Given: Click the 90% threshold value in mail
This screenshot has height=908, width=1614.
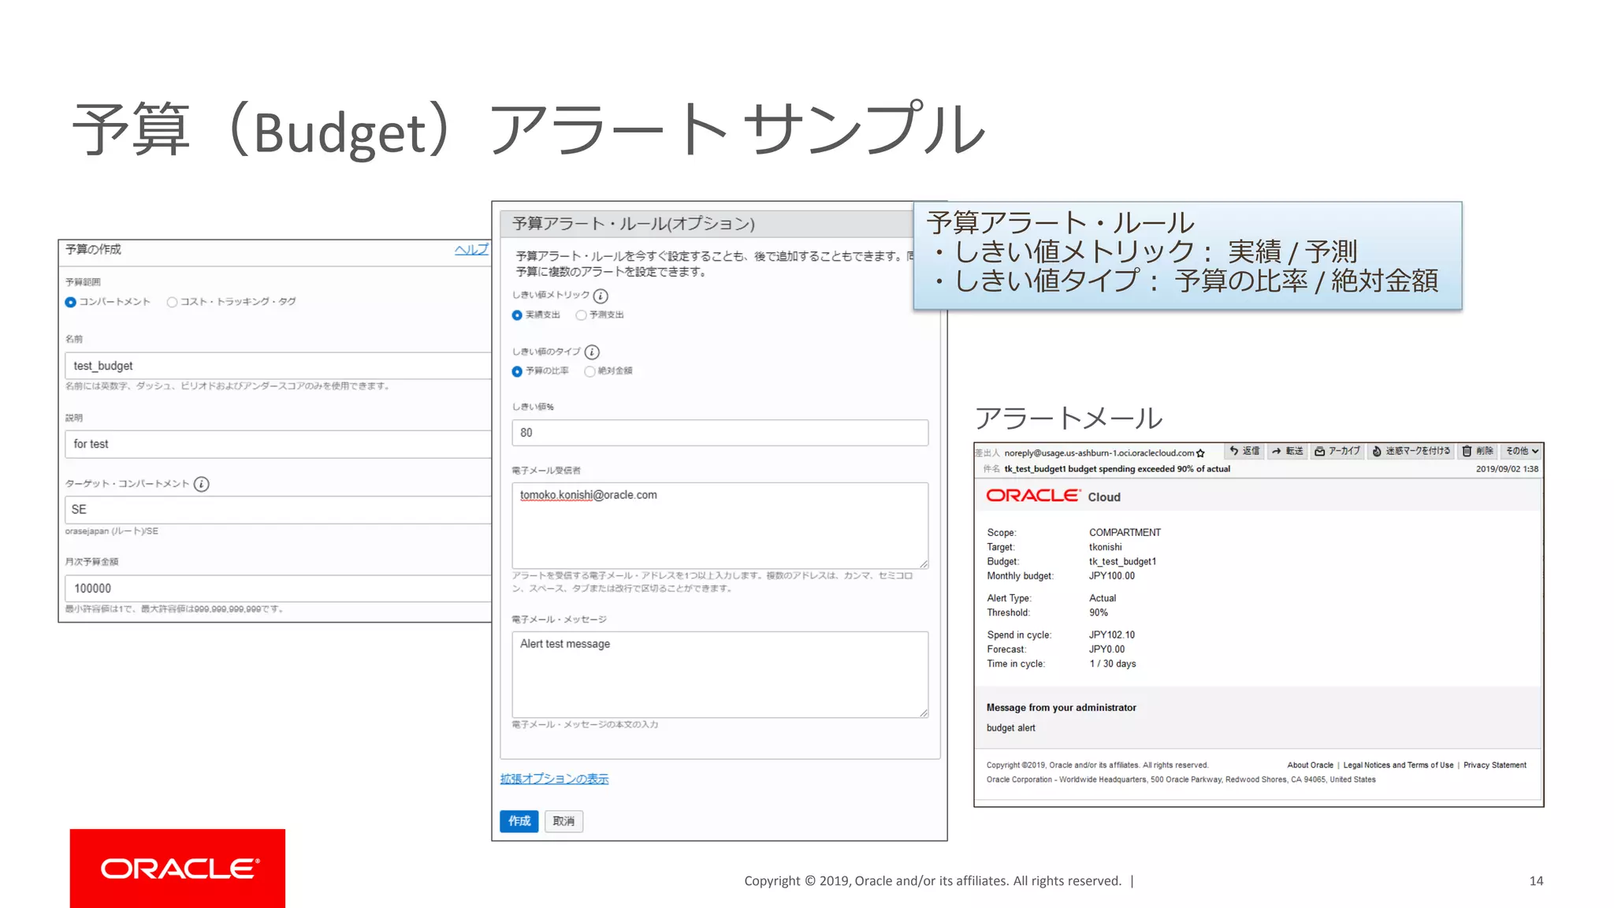Looking at the screenshot, I should click(1099, 613).
